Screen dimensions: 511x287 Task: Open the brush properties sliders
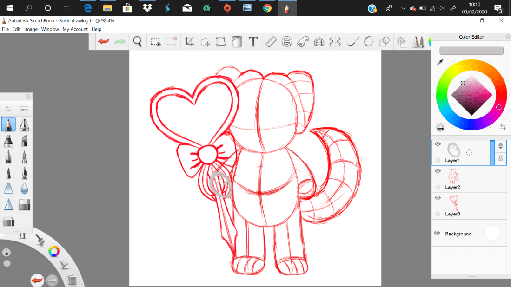[8, 109]
